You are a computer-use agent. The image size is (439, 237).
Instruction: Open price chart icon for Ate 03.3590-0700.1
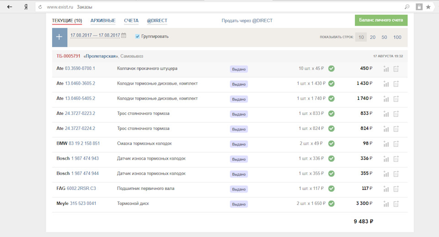coord(386,69)
